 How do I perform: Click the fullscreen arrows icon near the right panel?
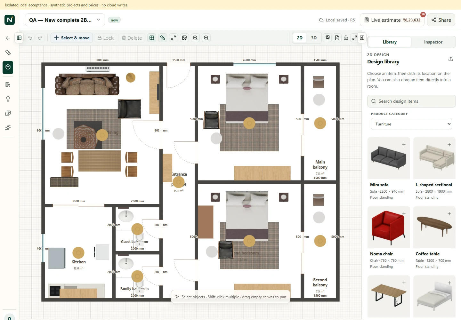[x=355, y=38]
